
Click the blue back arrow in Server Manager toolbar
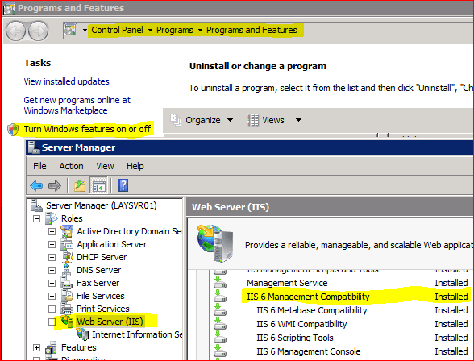[36, 185]
